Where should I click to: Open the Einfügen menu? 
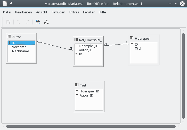58,12
